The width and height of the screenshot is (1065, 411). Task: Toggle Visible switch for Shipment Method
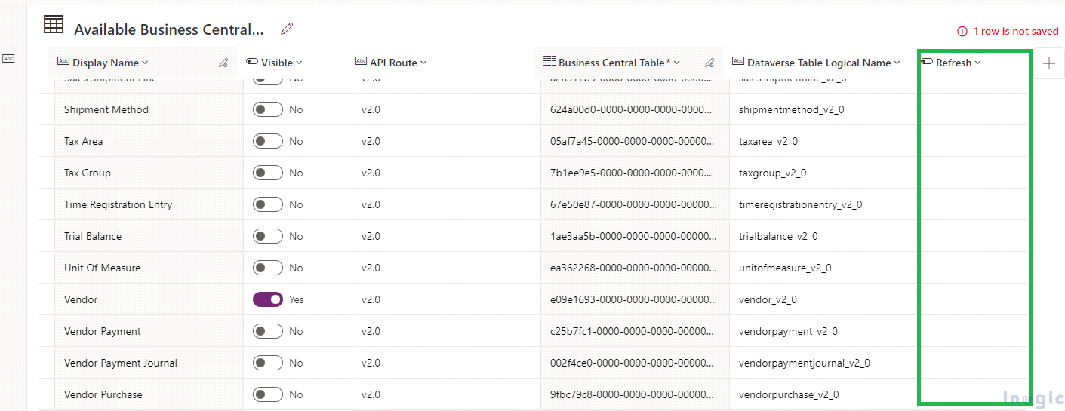pos(268,109)
